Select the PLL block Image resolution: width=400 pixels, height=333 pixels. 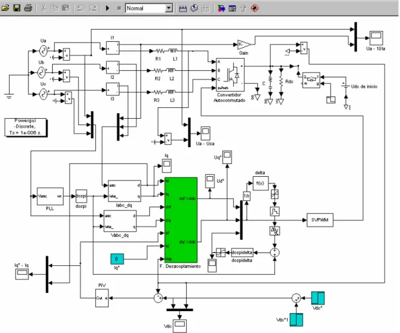[x=50, y=196]
